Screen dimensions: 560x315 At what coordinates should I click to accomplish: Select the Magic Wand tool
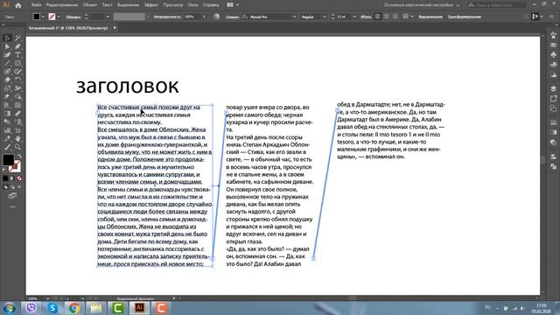[x=17, y=38]
